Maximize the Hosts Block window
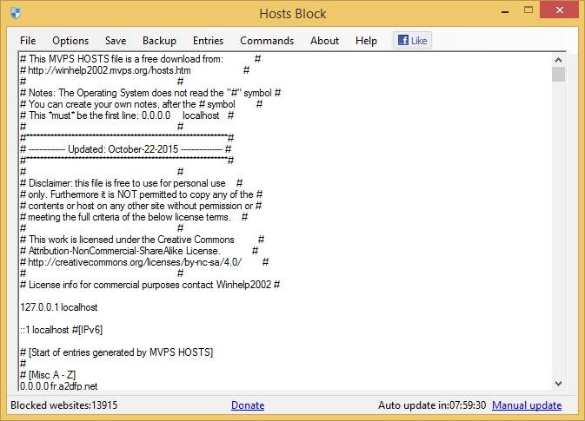The width and height of the screenshot is (585, 421). coord(528,10)
